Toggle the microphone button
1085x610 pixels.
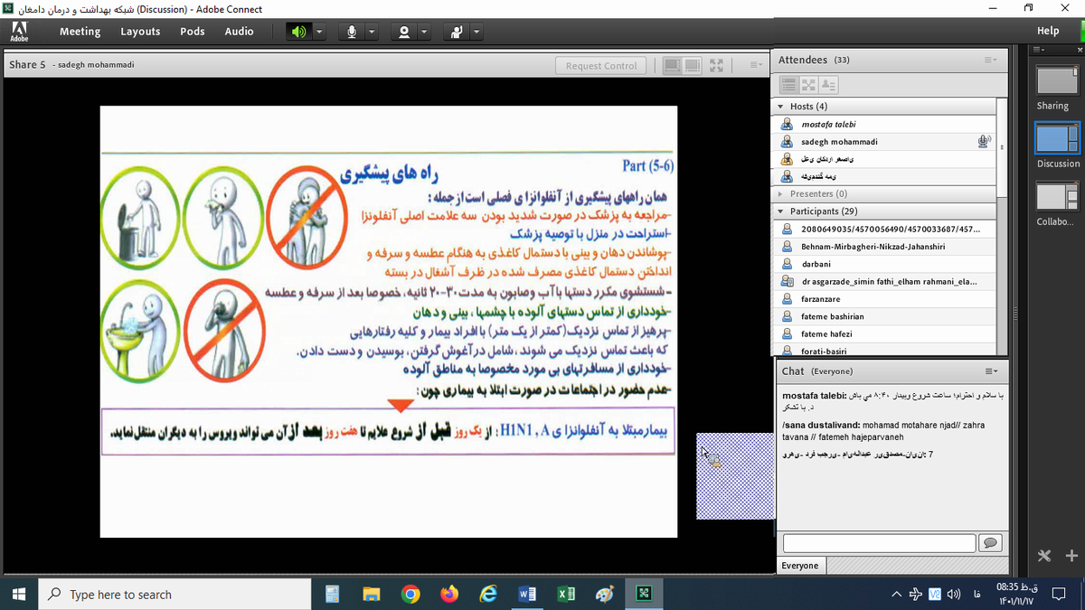pos(352,32)
